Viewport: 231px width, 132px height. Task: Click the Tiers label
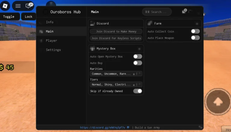point(94,79)
